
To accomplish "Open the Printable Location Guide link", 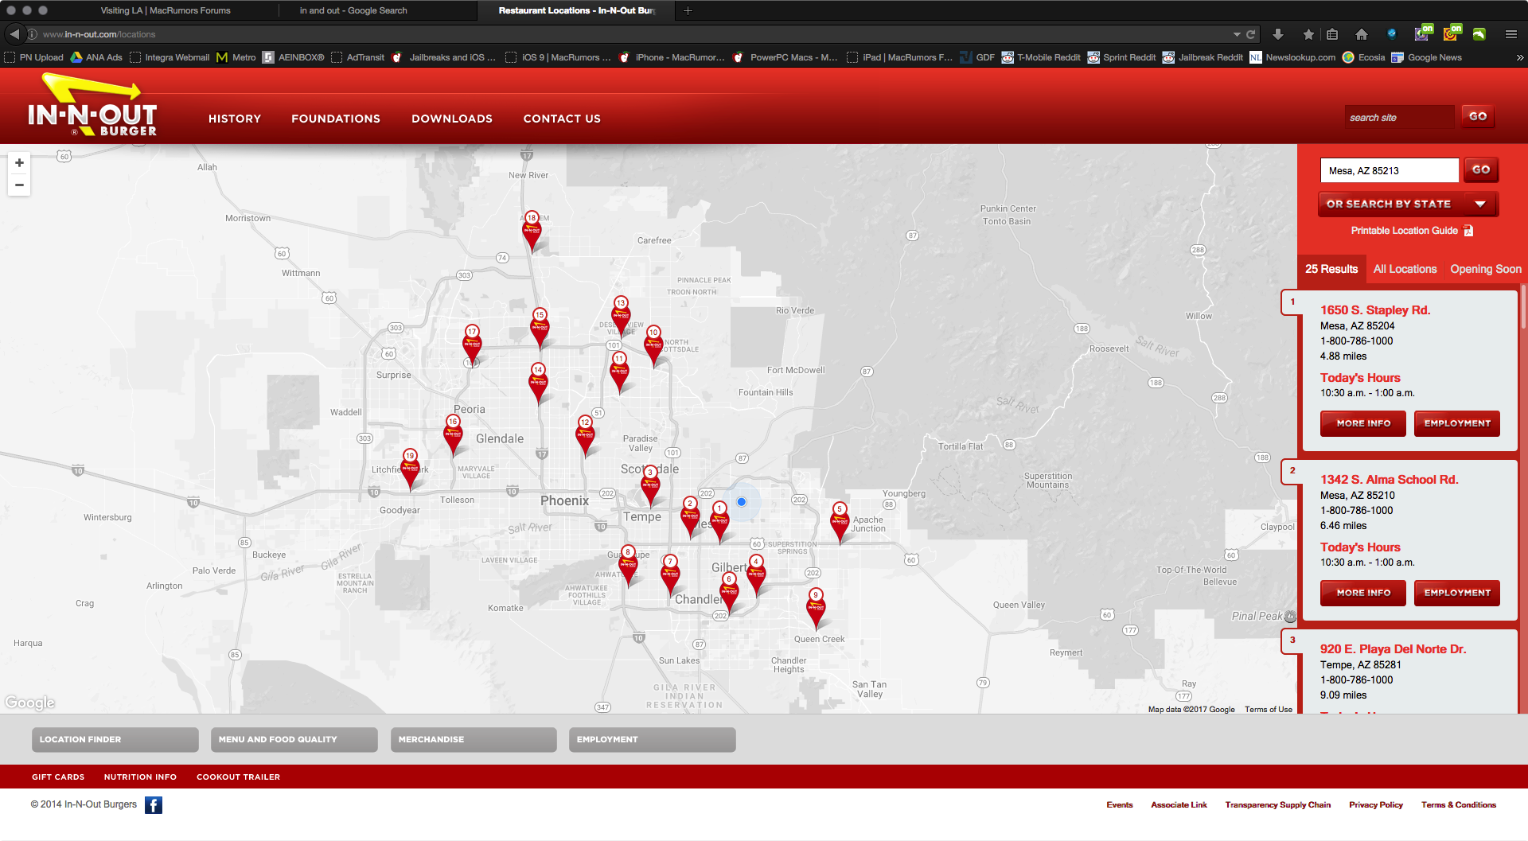I will point(1412,231).
